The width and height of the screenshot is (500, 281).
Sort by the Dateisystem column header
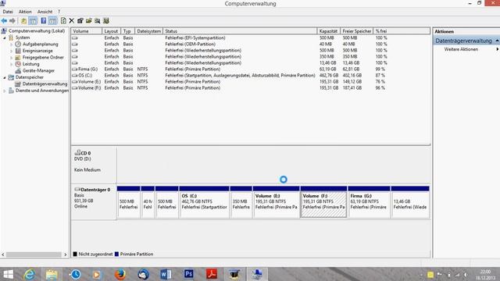[x=148, y=31]
